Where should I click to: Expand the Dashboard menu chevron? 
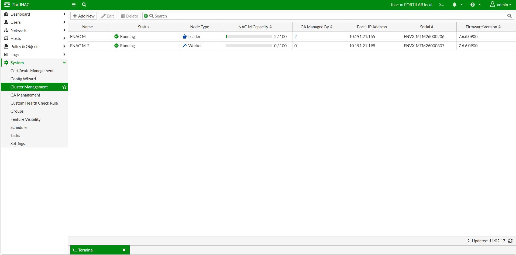(x=64, y=14)
